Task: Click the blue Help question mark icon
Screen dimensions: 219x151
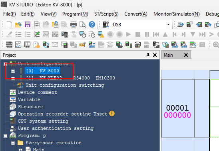Action: coord(92,24)
